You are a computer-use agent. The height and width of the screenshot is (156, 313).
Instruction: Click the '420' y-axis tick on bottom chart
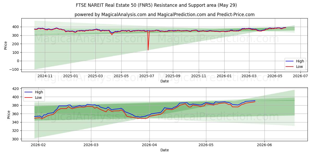pyautogui.click(x=16, y=89)
